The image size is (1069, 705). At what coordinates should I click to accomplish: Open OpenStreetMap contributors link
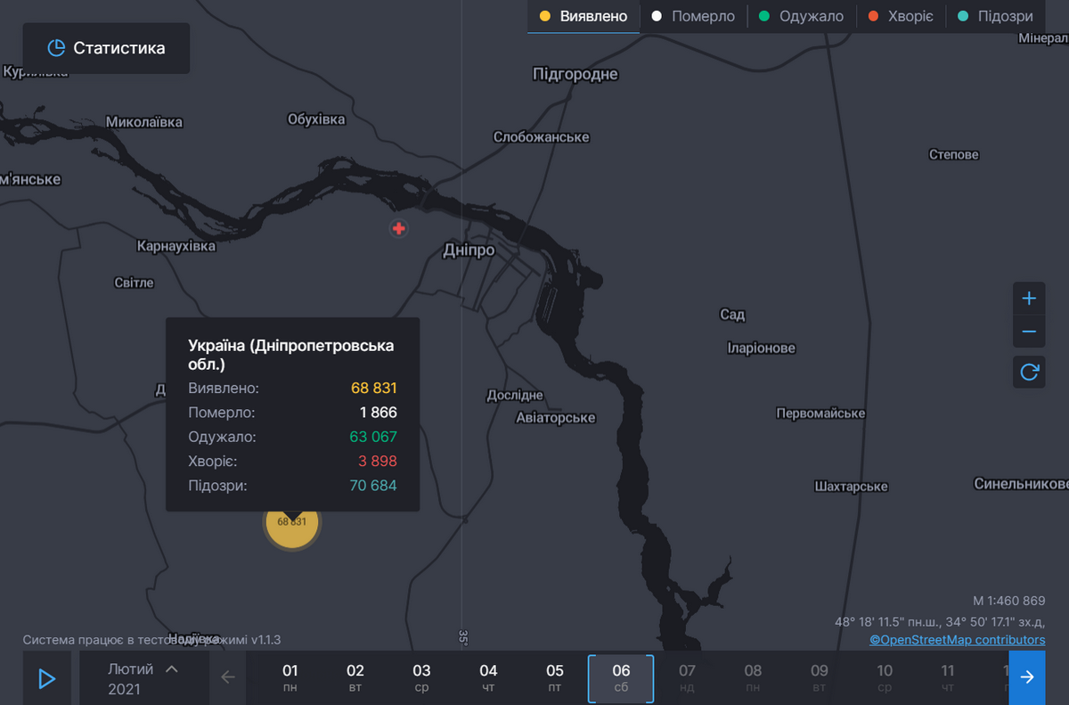tap(958, 640)
